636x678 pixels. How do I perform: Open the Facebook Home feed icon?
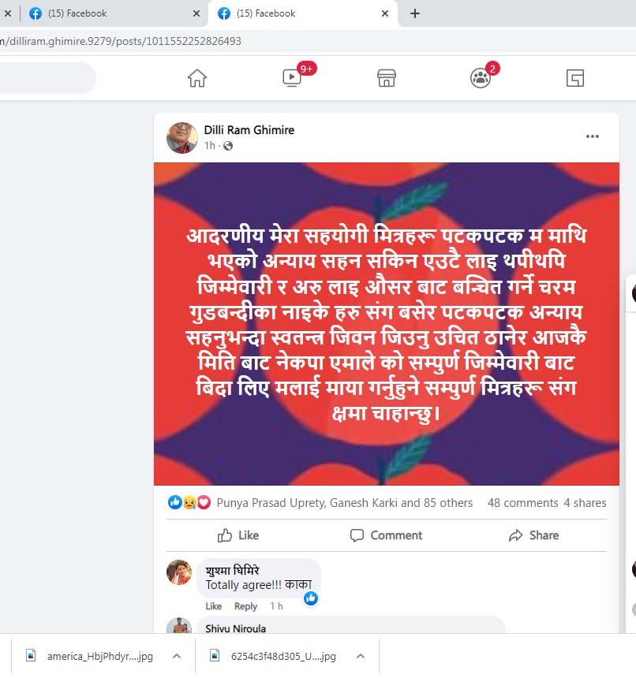196,78
